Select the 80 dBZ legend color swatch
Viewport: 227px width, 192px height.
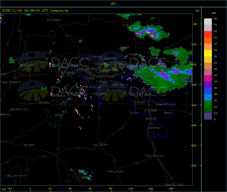(x=208, y=22)
